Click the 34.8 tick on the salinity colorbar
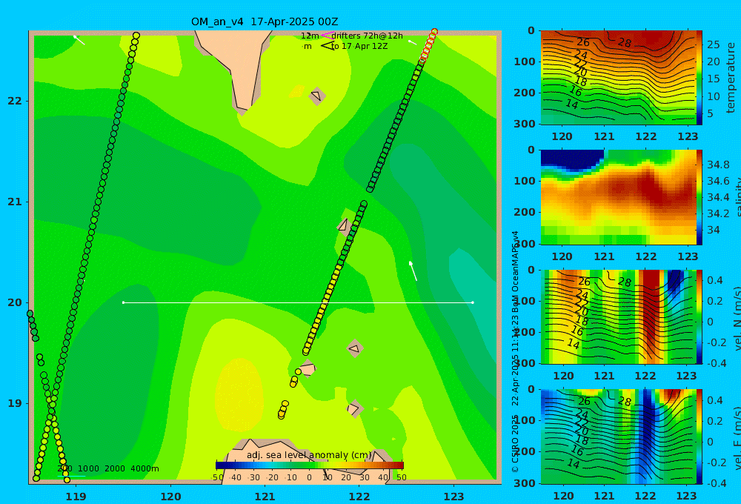The height and width of the screenshot is (504, 741). (x=718, y=165)
